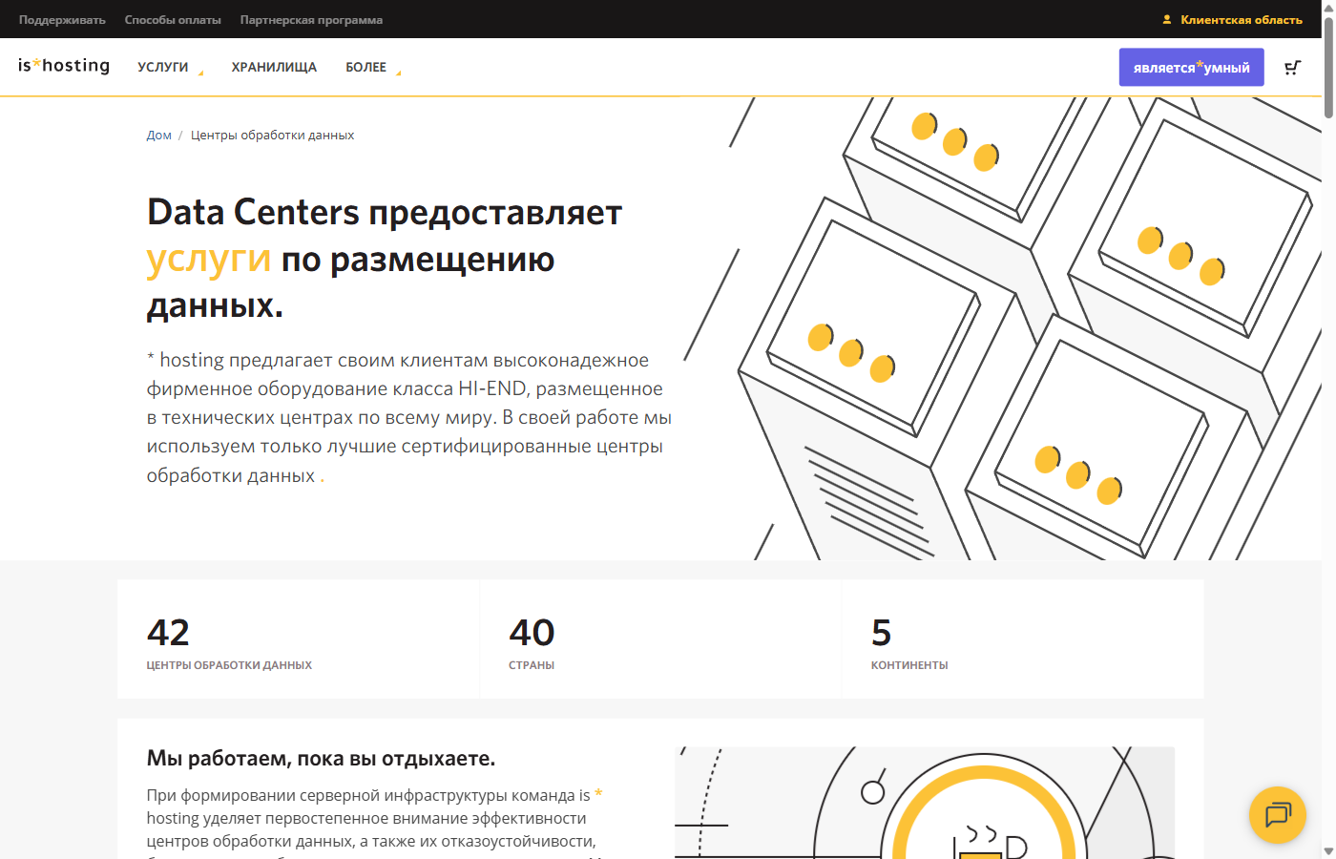
Task: Expand the УСЛУГИ dropdown menu
Action: coord(170,67)
